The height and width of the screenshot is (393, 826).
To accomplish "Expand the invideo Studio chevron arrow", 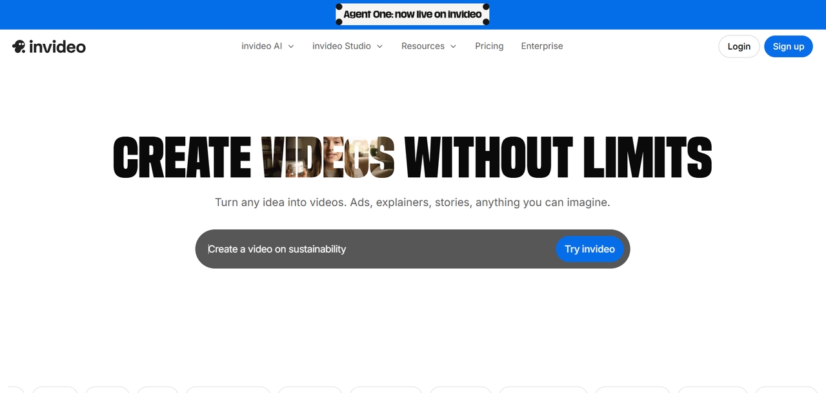I will 379,46.
